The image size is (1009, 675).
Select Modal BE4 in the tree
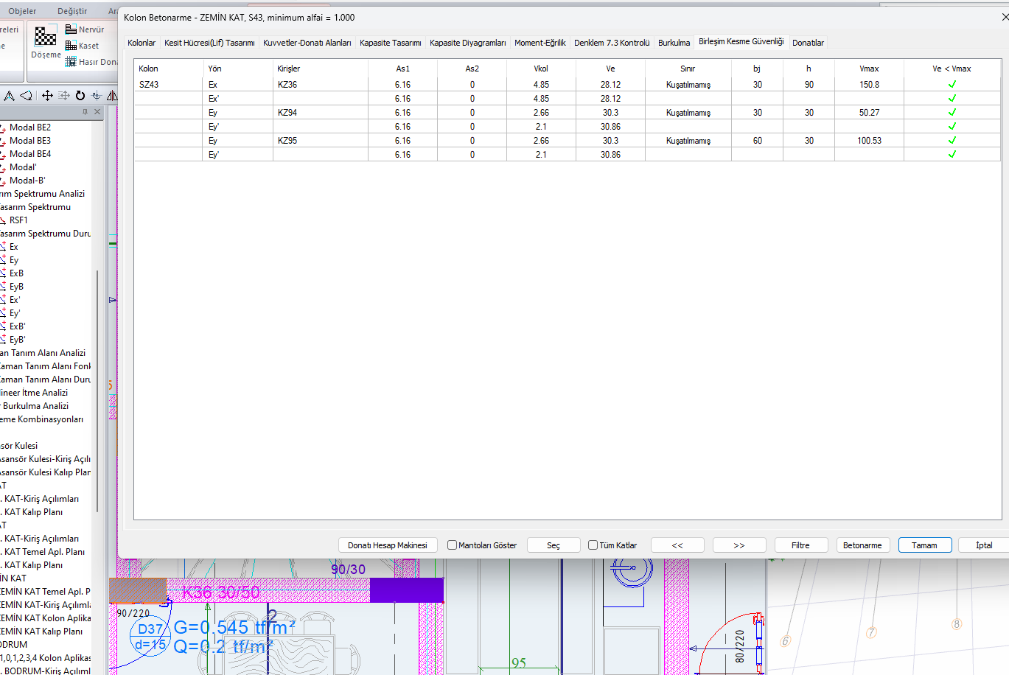point(30,154)
